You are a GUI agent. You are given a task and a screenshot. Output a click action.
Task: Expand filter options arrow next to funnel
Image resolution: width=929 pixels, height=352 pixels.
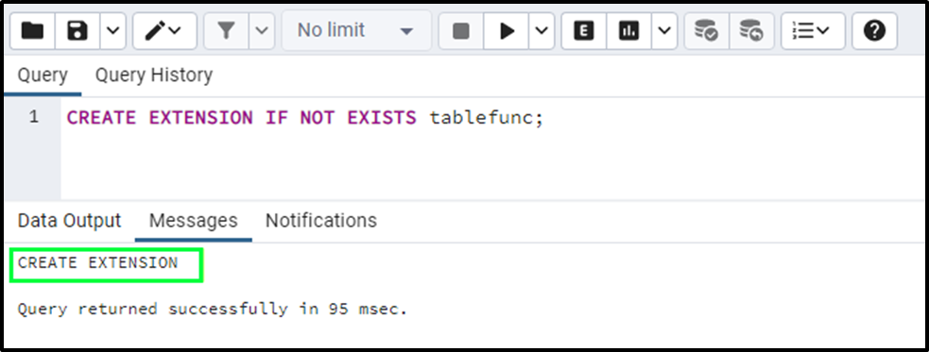262,31
